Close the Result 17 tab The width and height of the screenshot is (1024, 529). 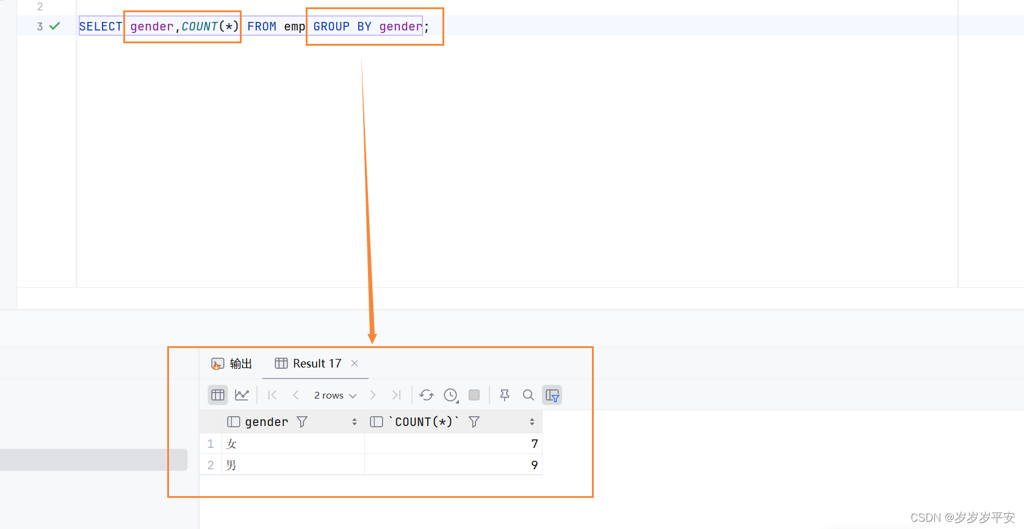355,363
